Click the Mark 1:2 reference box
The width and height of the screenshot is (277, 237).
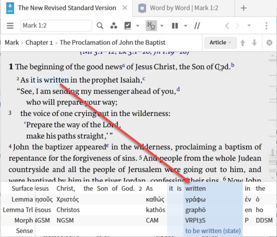coord(56,26)
